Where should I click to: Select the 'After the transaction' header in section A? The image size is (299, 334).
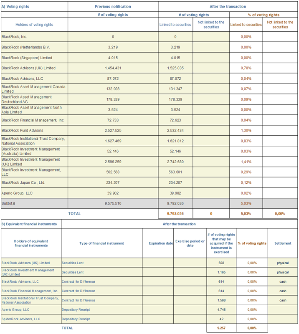(228, 7)
